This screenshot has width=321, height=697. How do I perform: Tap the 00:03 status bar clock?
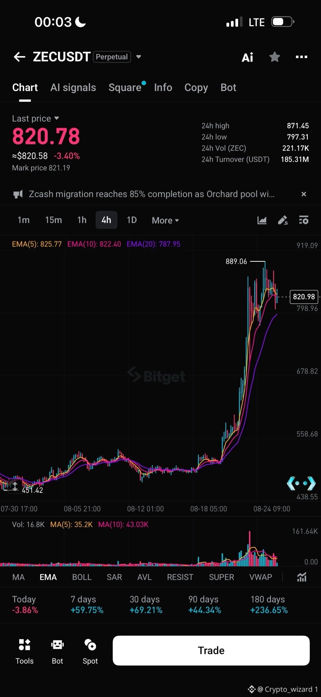coord(53,22)
